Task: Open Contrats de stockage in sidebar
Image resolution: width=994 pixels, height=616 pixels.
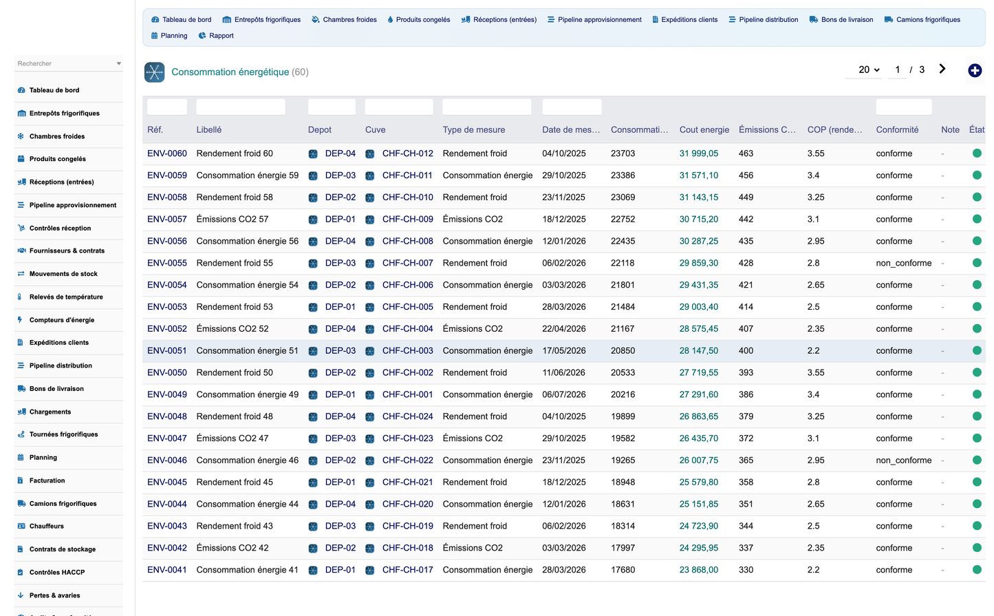Action: click(x=63, y=549)
